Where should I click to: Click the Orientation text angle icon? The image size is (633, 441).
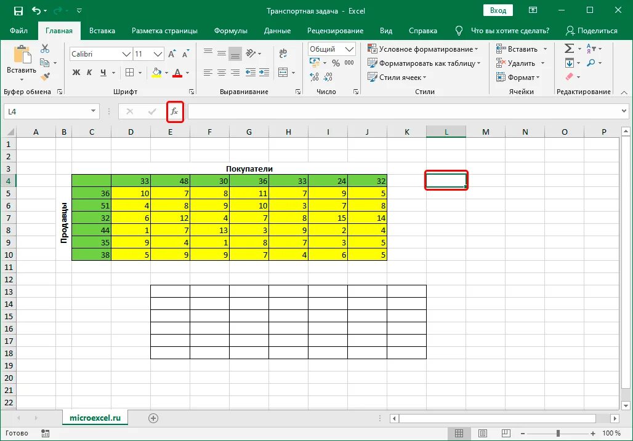[251, 53]
